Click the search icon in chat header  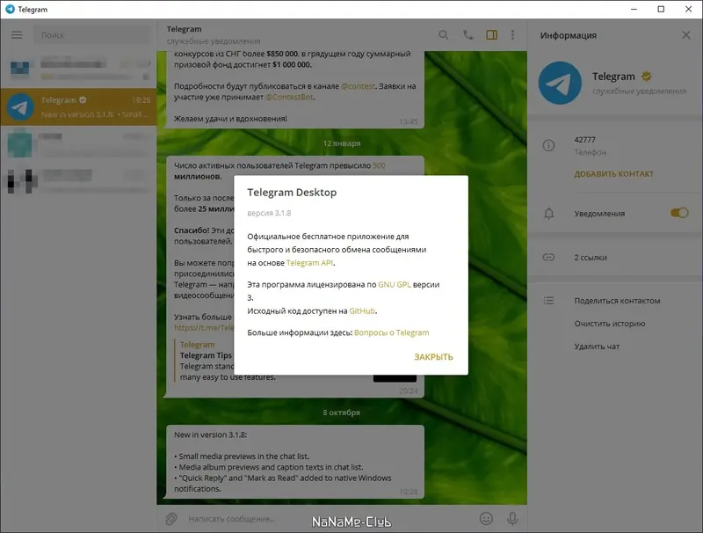pos(444,35)
